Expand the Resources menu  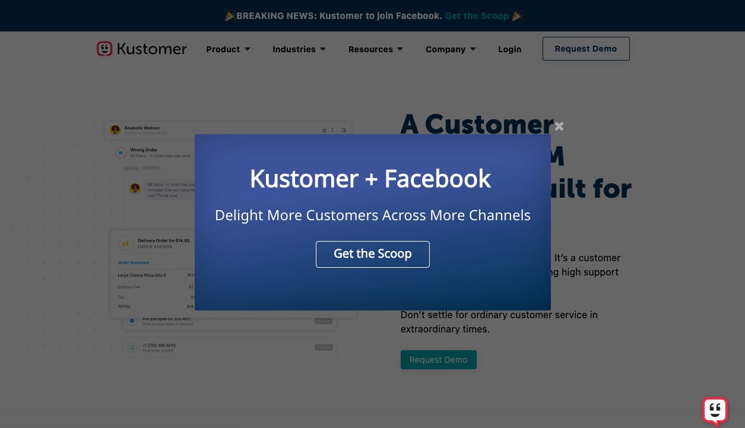pyautogui.click(x=375, y=49)
